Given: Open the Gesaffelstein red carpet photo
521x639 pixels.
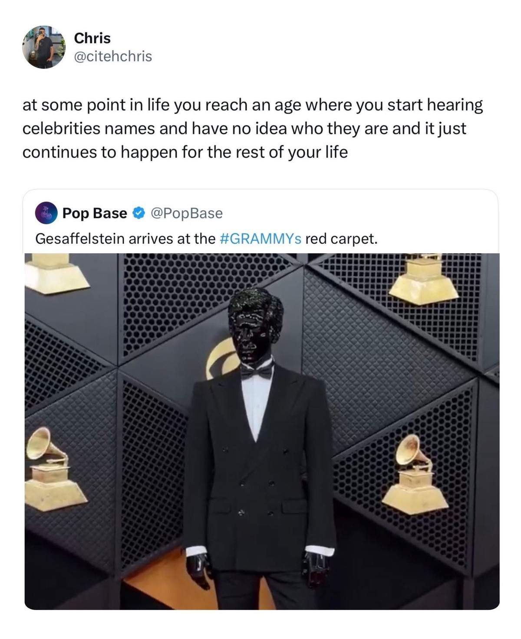Looking at the screenshot, I should 262,431.
